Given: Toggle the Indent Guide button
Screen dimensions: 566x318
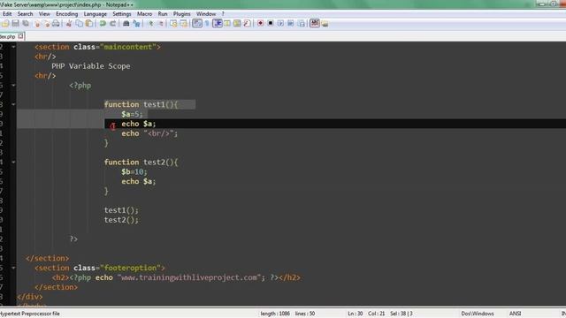Looking at the screenshot, I should coord(218,24).
